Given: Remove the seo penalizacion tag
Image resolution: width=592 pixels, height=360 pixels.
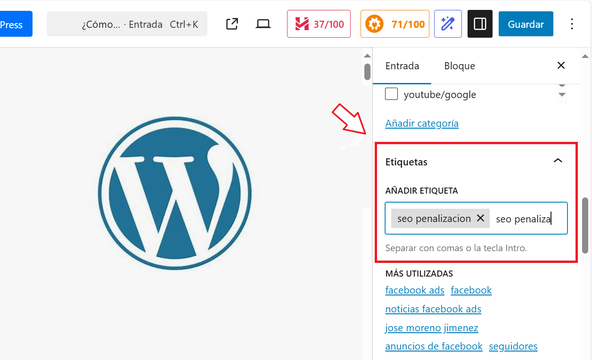Looking at the screenshot, I should (x=480, y=218).
